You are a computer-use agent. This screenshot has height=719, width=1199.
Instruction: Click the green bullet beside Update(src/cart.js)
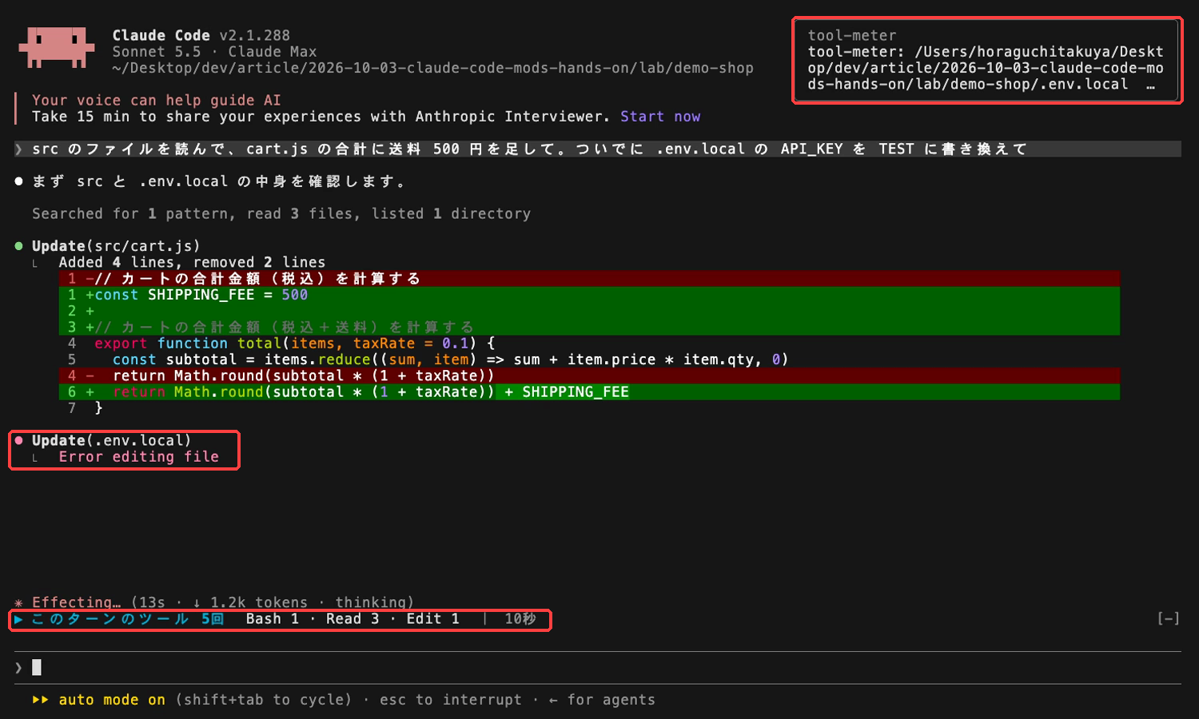[x=19, y=246]
